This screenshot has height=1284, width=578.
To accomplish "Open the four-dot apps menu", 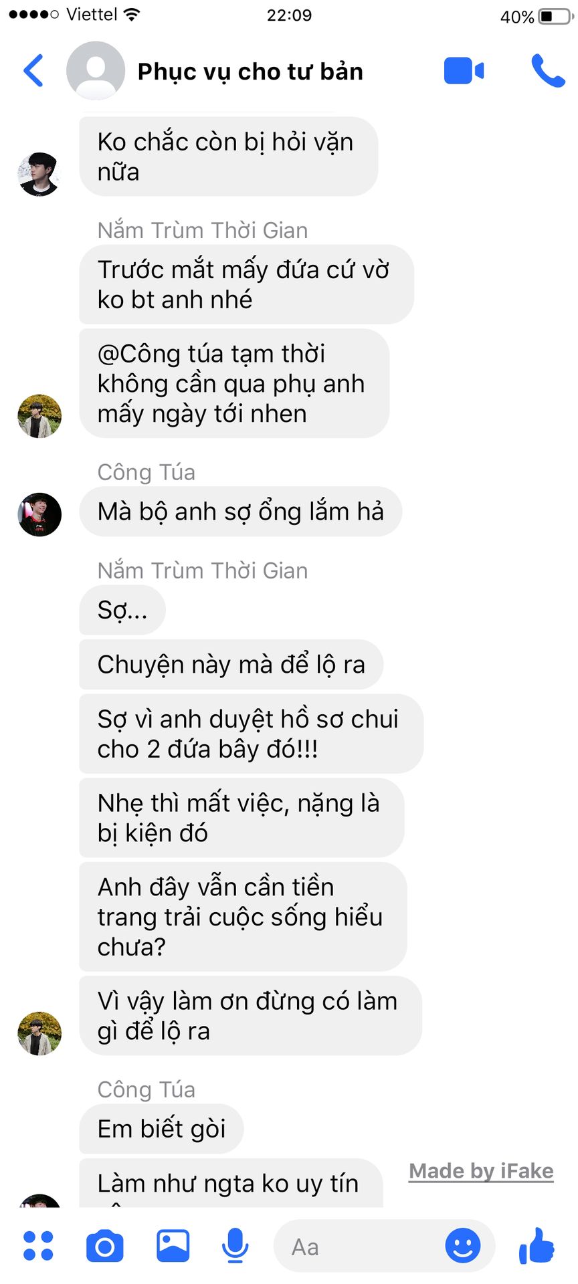I will pyautogui.click(x=38, y=1246).
